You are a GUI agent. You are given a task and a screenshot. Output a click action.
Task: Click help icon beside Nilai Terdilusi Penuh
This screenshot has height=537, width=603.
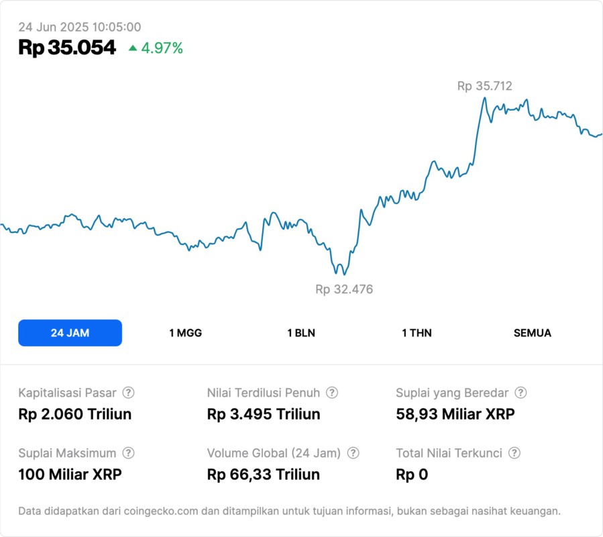coord(332,393)
